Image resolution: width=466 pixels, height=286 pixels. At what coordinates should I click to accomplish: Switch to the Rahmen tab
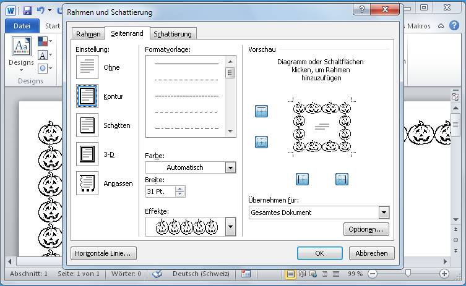point(88,34)
